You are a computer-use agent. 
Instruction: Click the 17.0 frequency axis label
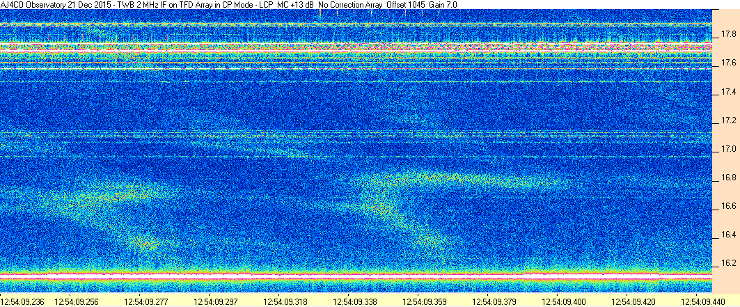[729, 150]
